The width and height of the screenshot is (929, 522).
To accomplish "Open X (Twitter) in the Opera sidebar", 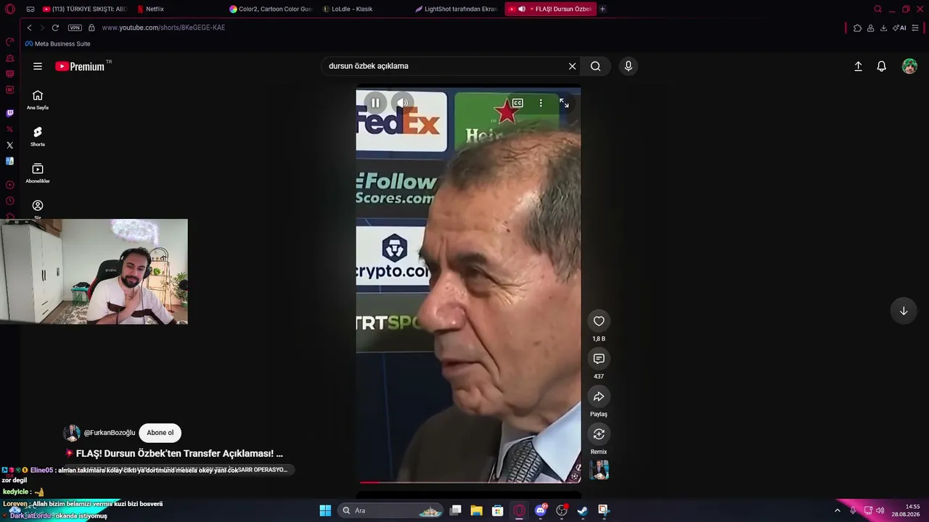I will [9, 145].
